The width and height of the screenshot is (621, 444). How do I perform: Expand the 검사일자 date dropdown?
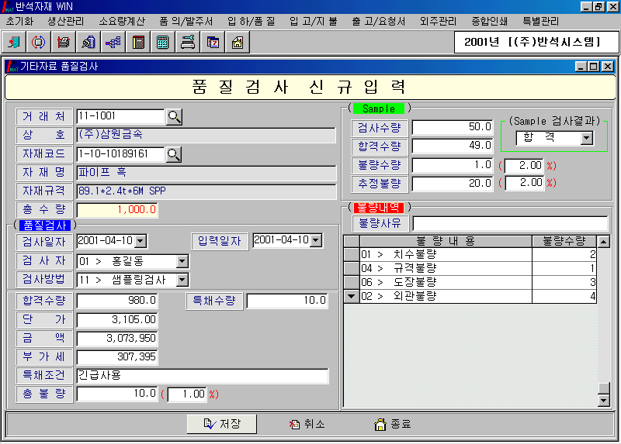[141, 241]
